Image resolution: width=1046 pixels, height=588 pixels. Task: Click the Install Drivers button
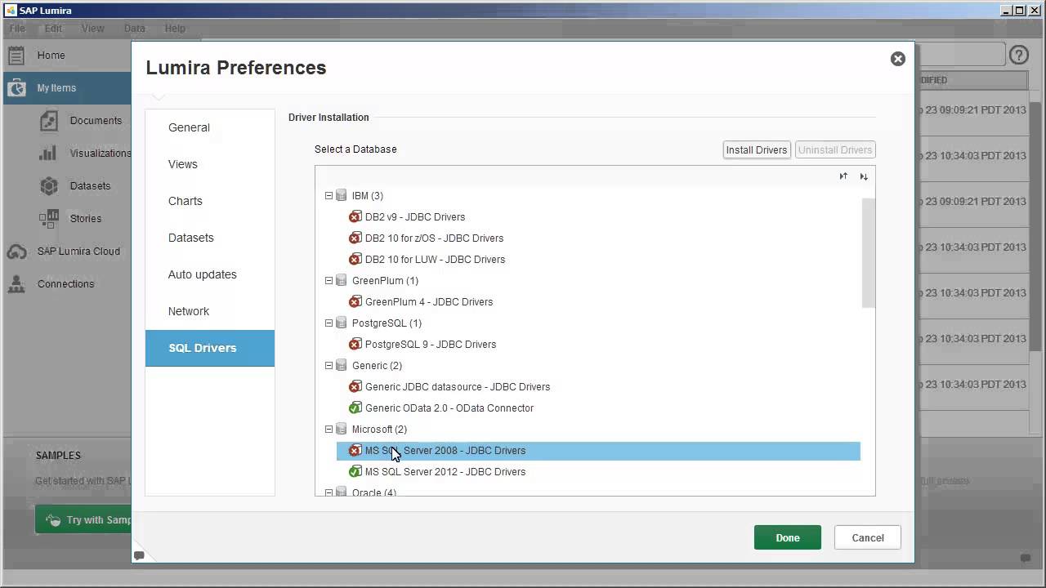(757, 150)
